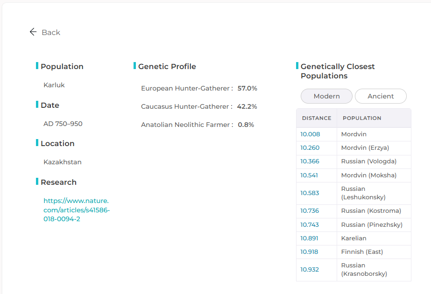Screen dimensions: 431x294
Task: Click the Karelian population row
Action: click(353, 238)
